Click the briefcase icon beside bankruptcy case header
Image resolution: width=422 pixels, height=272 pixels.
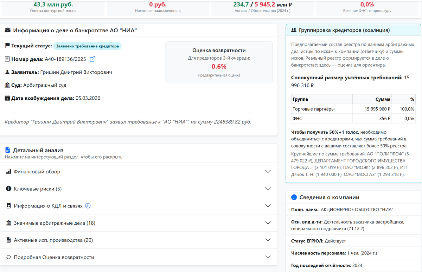(x=8, y=30)
